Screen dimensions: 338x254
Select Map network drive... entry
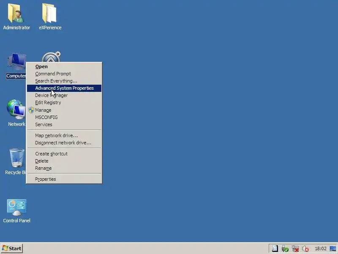[x=64, y=135]
